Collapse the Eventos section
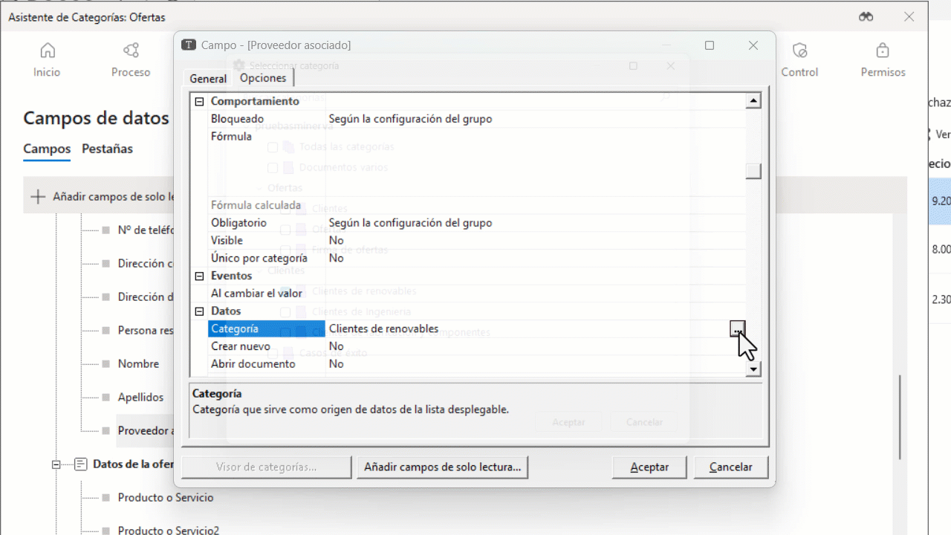The height and width of the screenshot is (535, 951). (x=199, y=276)
